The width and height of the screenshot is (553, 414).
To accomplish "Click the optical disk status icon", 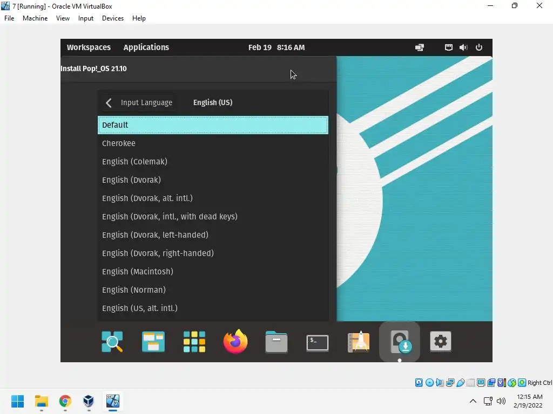I will [x=429, y=383].
